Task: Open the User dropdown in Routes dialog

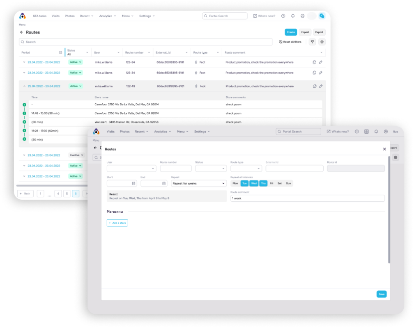Action: (131, 169)
